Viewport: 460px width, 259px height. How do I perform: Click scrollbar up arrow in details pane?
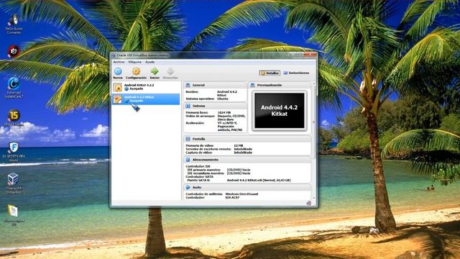(314, 83)
